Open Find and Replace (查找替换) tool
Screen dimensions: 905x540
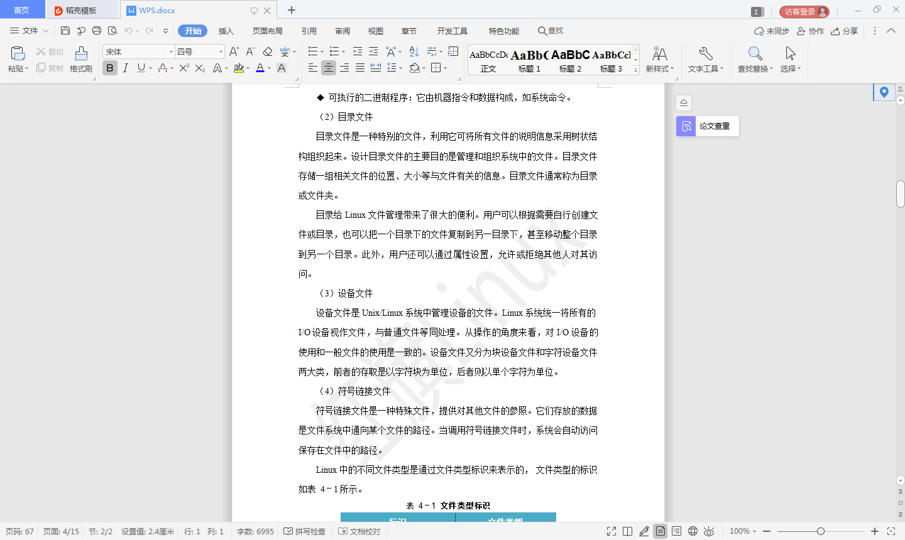[755, 60]
